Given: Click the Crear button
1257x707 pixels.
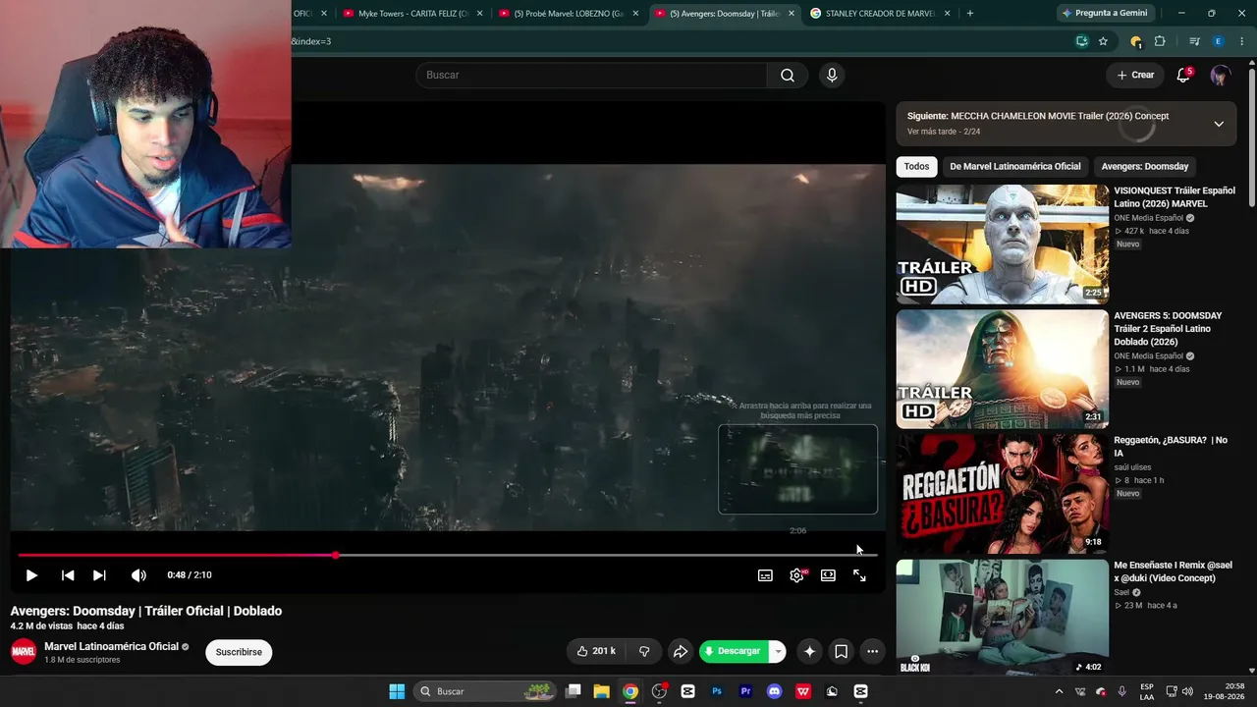Looking at the screenshot, I should click(x=1135, y=76).
